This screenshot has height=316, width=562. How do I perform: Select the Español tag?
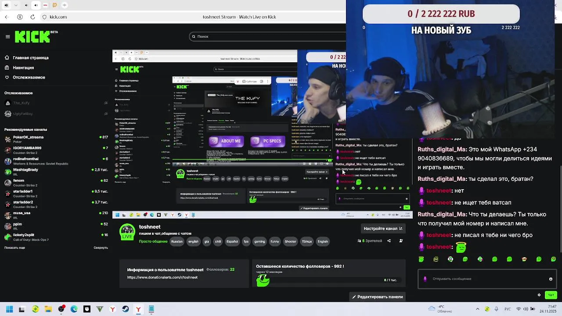pos(232,241)
